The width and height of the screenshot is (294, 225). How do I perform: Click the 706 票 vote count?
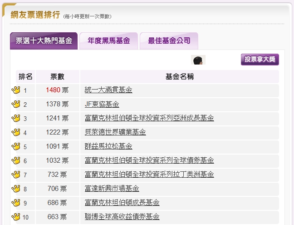click(57, 189)
